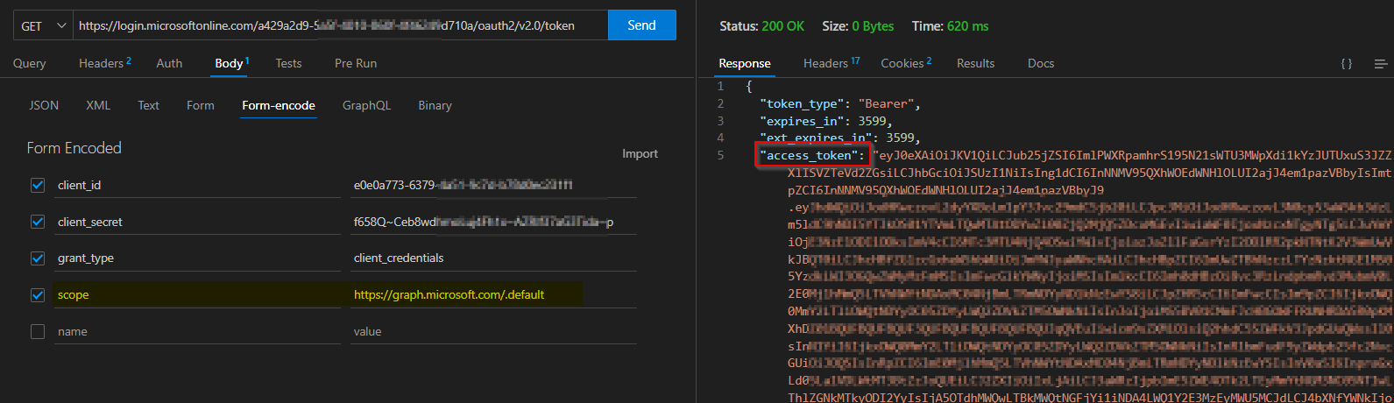Choose the GraphQL body type
The height and width of the screenshot is (403, 1394).
366,105
